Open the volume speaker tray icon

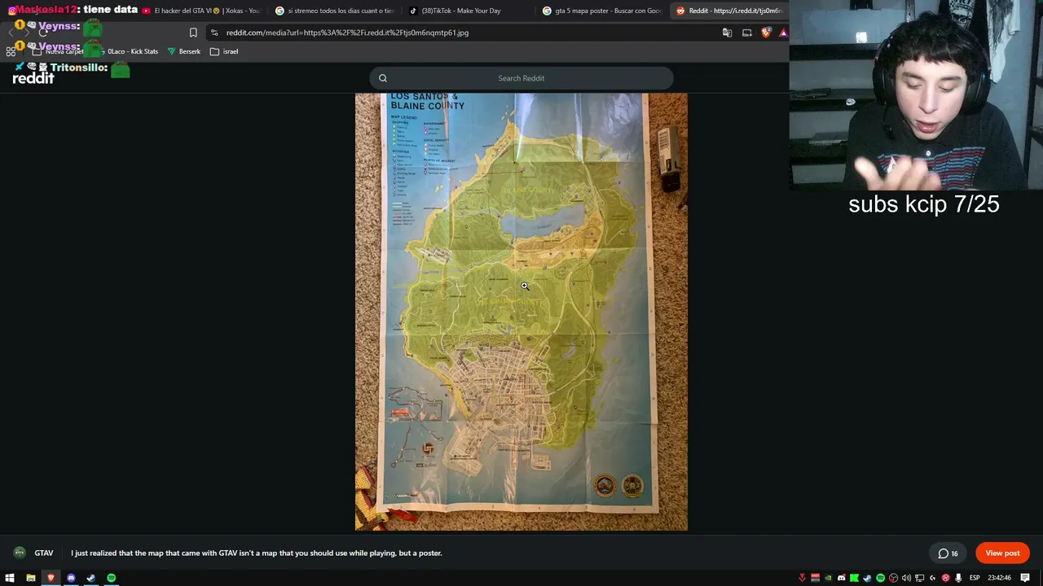[x=906, y=578]
